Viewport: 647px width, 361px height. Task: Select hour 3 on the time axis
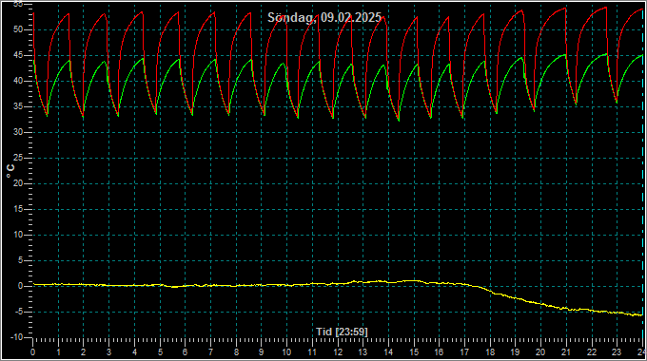point(108,352)
